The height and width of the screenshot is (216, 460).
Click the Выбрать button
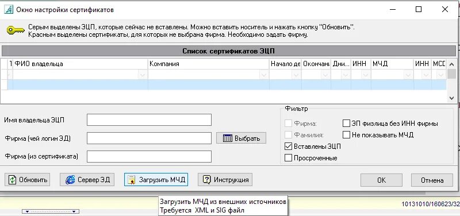click(x=241, y=138)
